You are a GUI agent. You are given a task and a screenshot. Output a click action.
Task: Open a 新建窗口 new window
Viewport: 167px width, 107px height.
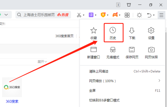(94, 53)
